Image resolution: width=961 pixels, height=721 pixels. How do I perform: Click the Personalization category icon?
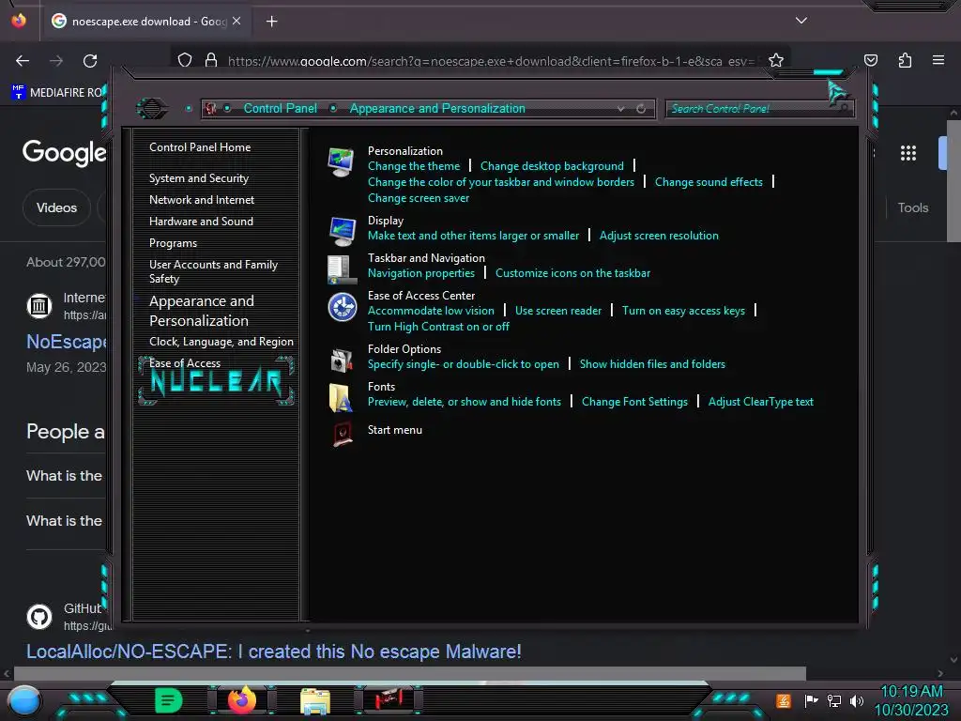pos(341,161)
